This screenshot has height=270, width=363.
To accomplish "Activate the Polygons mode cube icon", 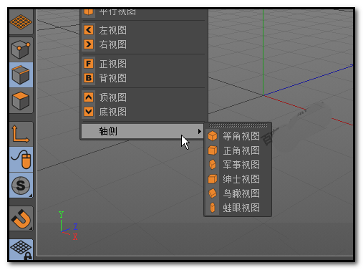I will 21,101.
